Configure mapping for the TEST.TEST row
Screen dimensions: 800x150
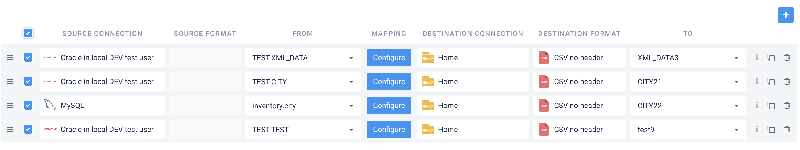point(389,129)
